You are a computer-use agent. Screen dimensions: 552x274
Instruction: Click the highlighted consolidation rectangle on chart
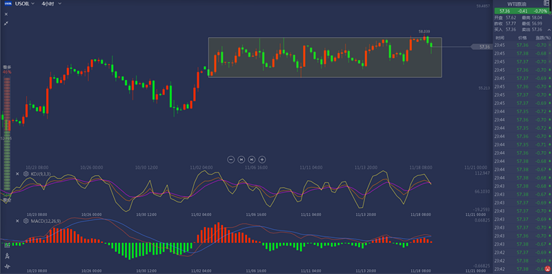325,57
